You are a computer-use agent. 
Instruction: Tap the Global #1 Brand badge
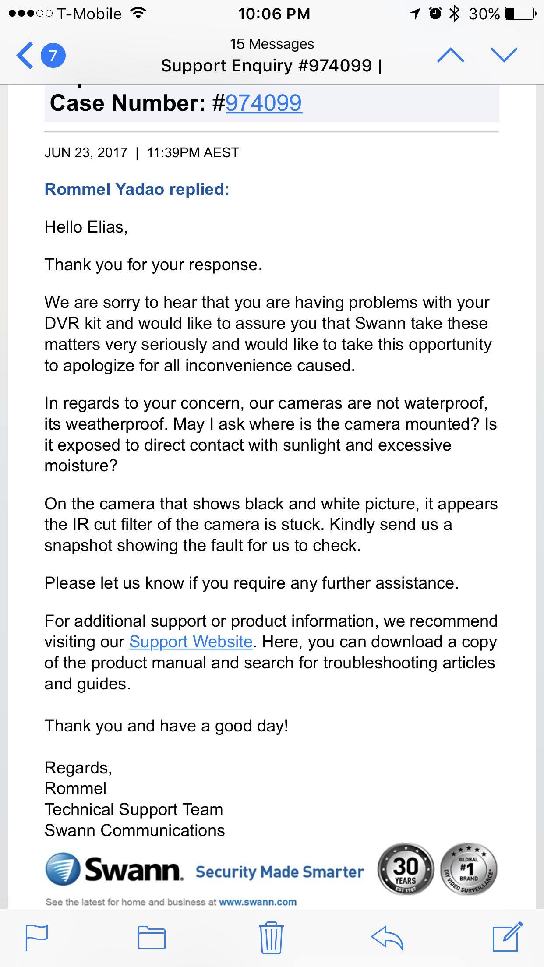(x=469, y=869)
